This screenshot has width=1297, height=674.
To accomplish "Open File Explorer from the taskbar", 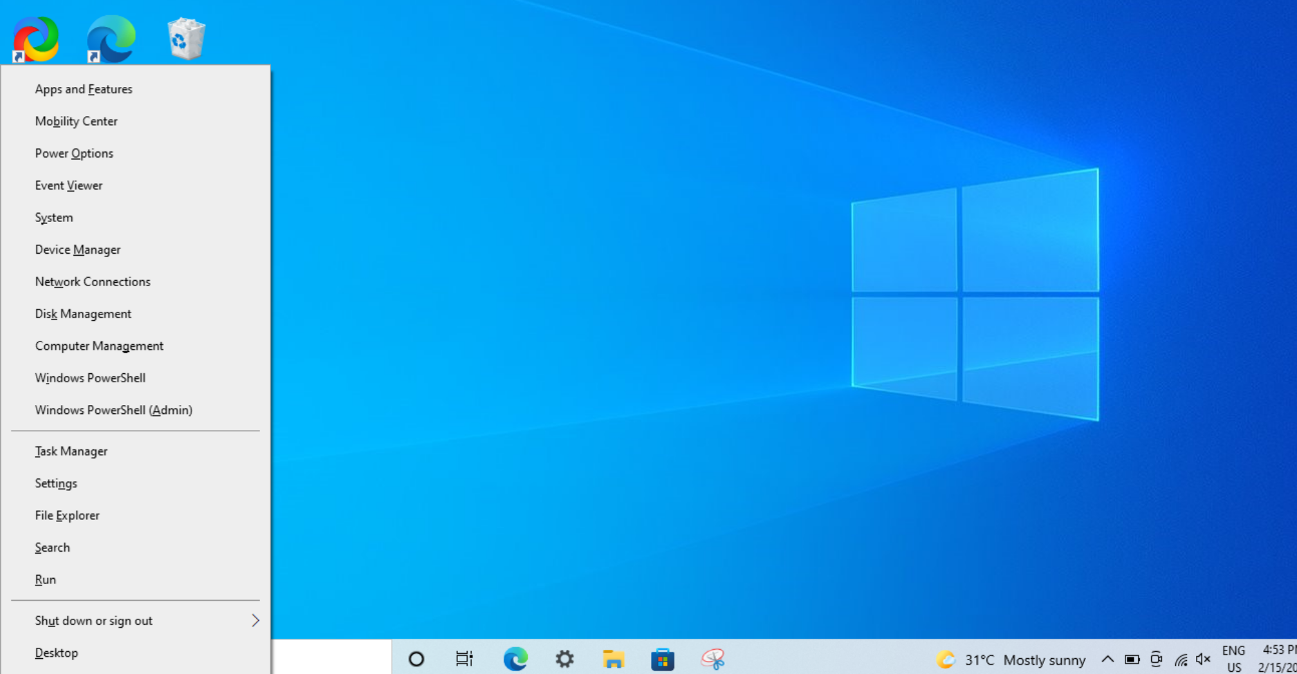I will 614,659.
